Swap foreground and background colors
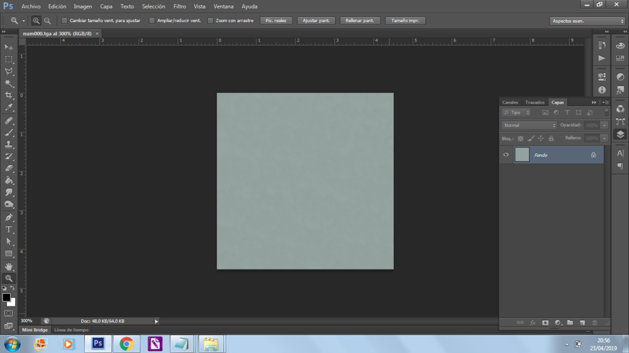The height and width of the screenshot is (353, 629). (13, 288)
